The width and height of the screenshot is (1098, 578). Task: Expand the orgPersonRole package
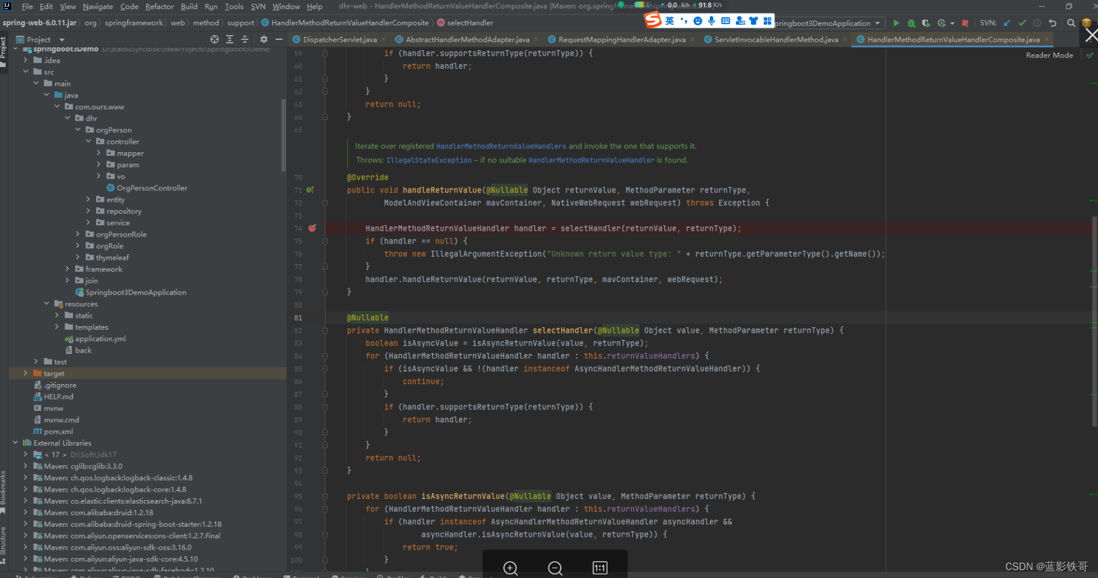[77, 234]
